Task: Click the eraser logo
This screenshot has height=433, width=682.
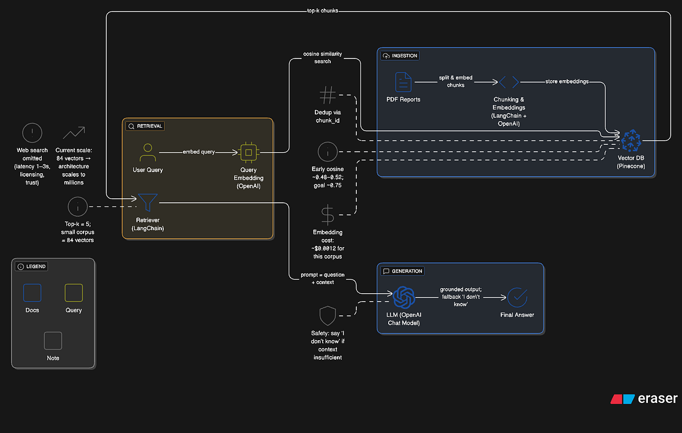Action: (644, 399)
